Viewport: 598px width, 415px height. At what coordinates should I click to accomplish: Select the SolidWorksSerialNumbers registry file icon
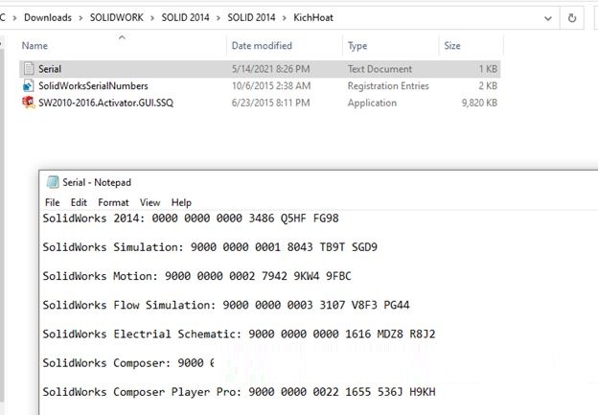pos(28,85)
